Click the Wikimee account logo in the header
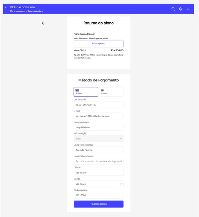Image resolution: width=199 pixels, height=217 pixels. 188,9
